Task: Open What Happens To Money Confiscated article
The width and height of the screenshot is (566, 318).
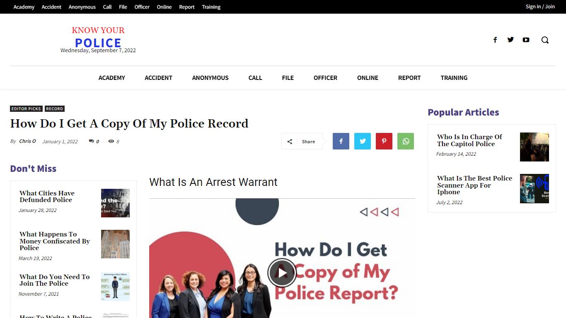Action: click(55, 241)
